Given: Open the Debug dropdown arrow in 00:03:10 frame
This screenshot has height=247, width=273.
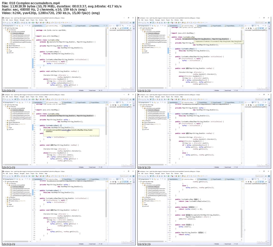Looking at the screenshot, I should 166,176.
